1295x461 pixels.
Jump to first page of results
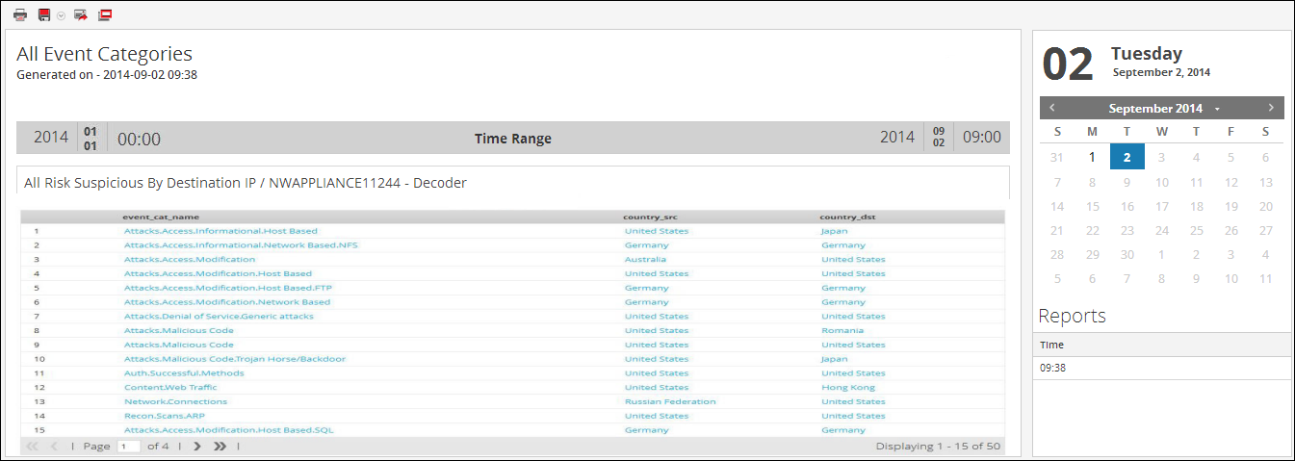click(33, 447)
